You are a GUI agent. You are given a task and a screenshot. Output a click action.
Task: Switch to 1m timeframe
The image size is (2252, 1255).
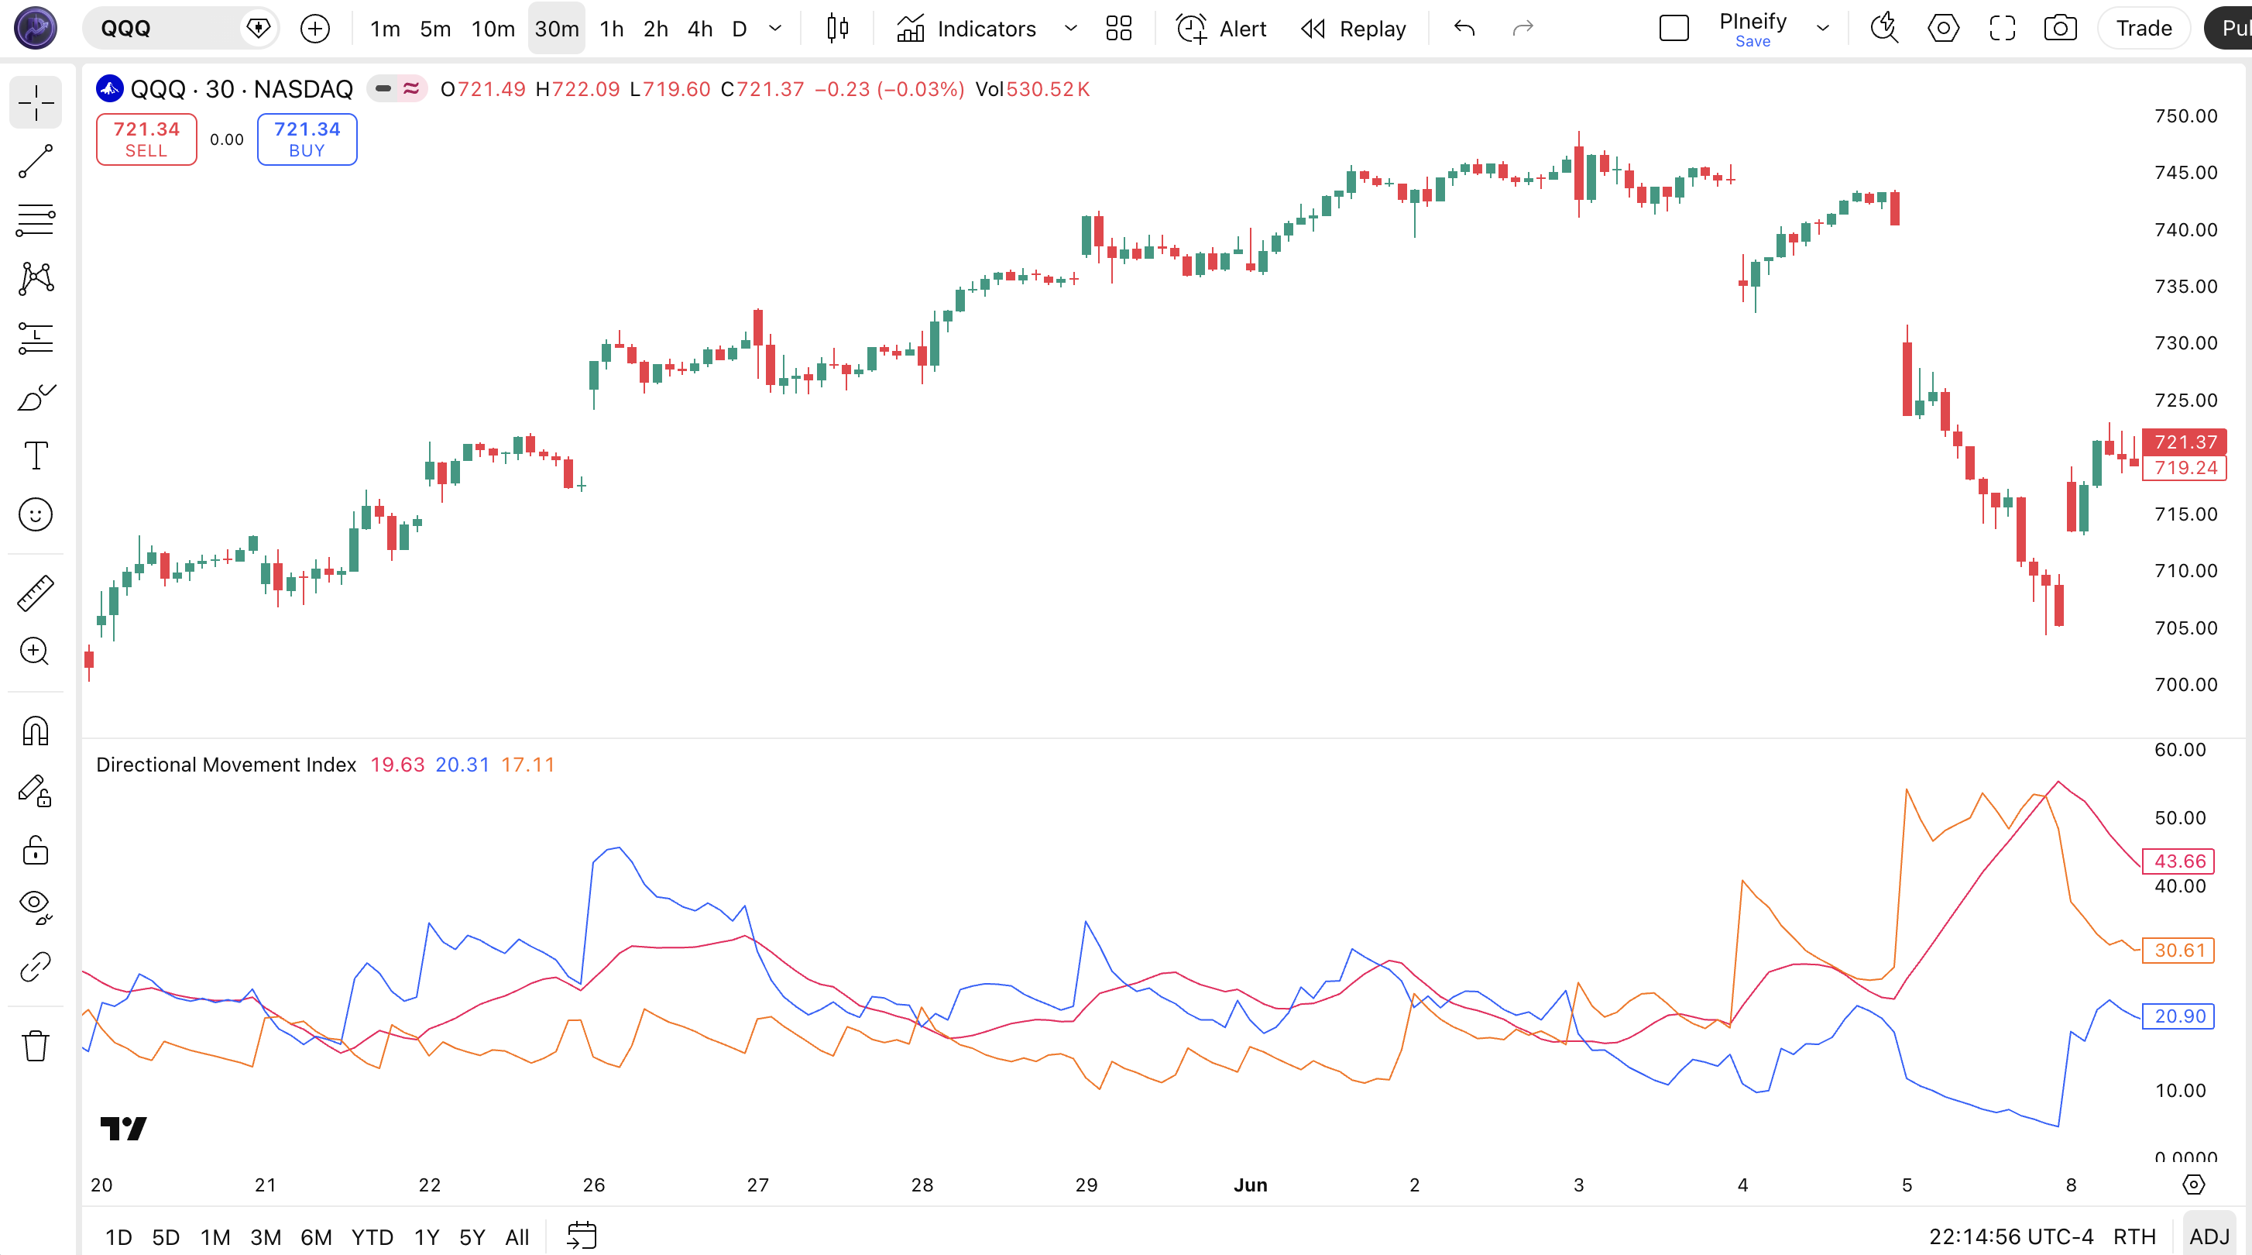[x=385, y=29]
